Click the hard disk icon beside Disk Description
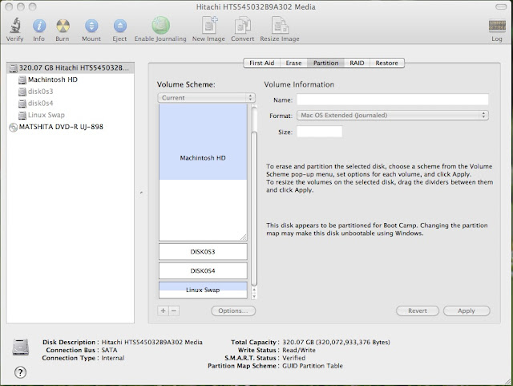The image size is (513, 386). click(21, 347)
